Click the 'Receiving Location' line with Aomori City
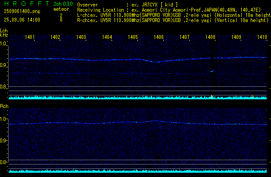Image resolution: width=271 pixels, height=177 pixels. [x=169, y=10]
